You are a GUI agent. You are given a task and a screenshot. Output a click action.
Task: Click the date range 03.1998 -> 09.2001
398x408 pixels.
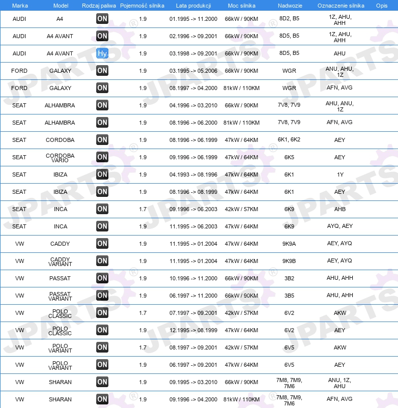[193, 53]
